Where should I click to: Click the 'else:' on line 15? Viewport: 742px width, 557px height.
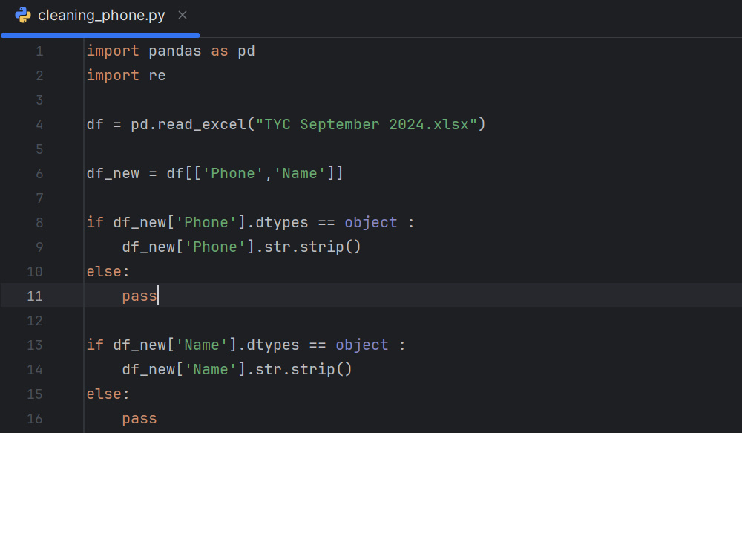(x=108, y=394)
